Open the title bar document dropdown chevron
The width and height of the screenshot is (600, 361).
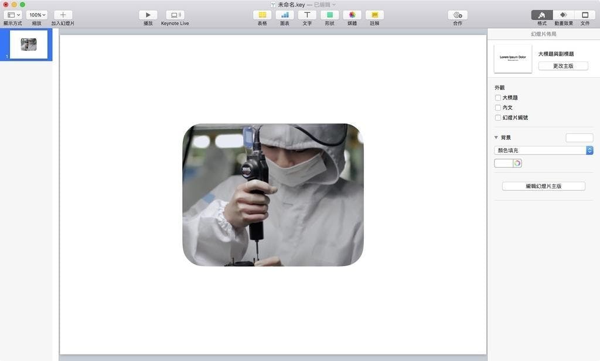tap(334, 5)
